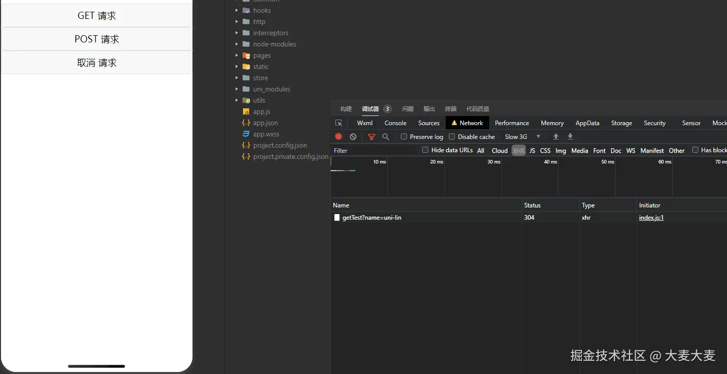This screenshot has height=374, width=727.
Task: Expand the static folder arrow
Action: 236,66
